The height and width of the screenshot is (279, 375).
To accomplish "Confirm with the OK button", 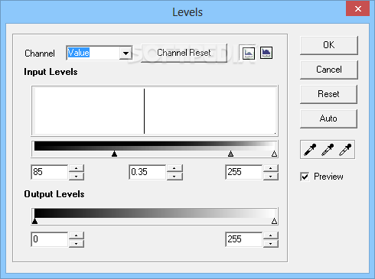I will tap(329, 45).
